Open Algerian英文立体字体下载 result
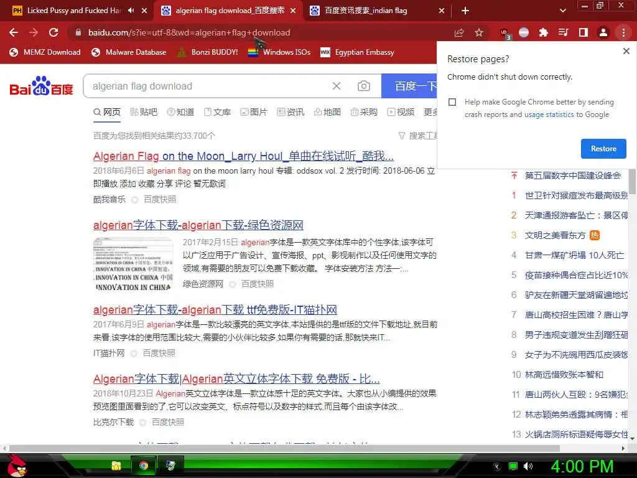Image resolution: width=637 pixels, height=478 pixels. pyautogui.click(x=236, y=379)
